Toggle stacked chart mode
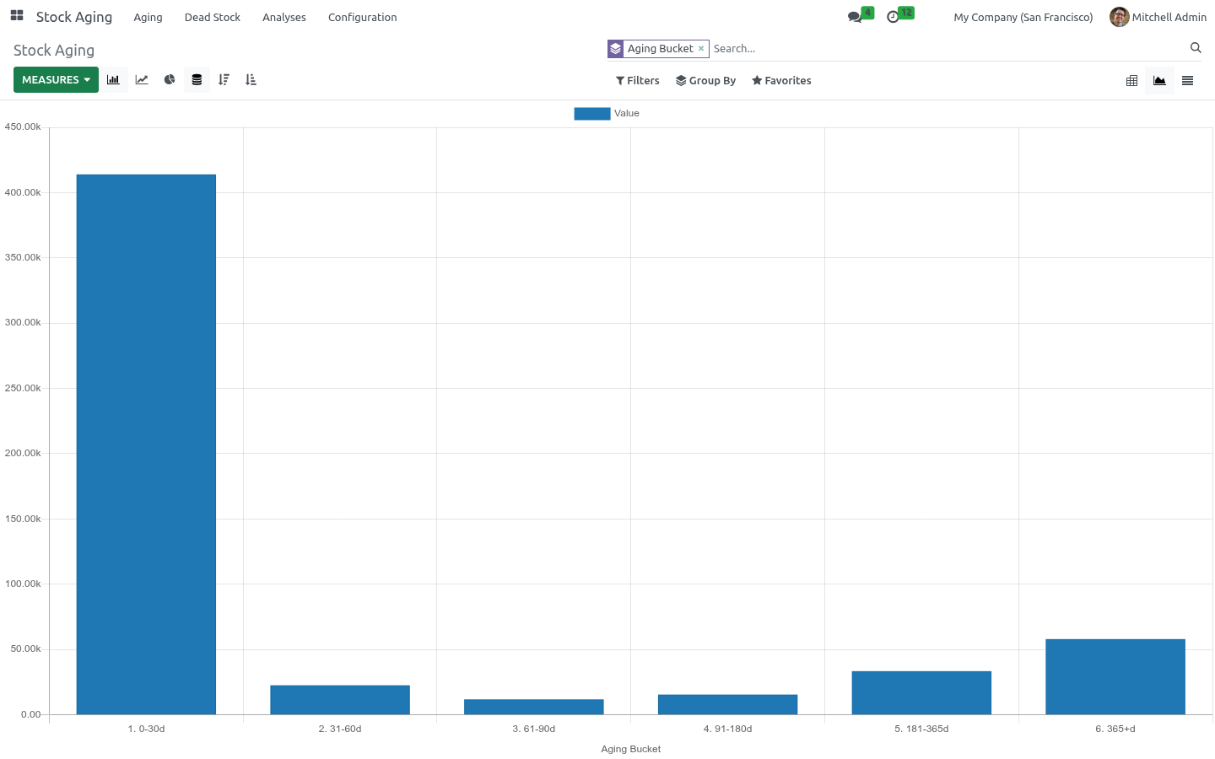 click(x=197, y=80)
